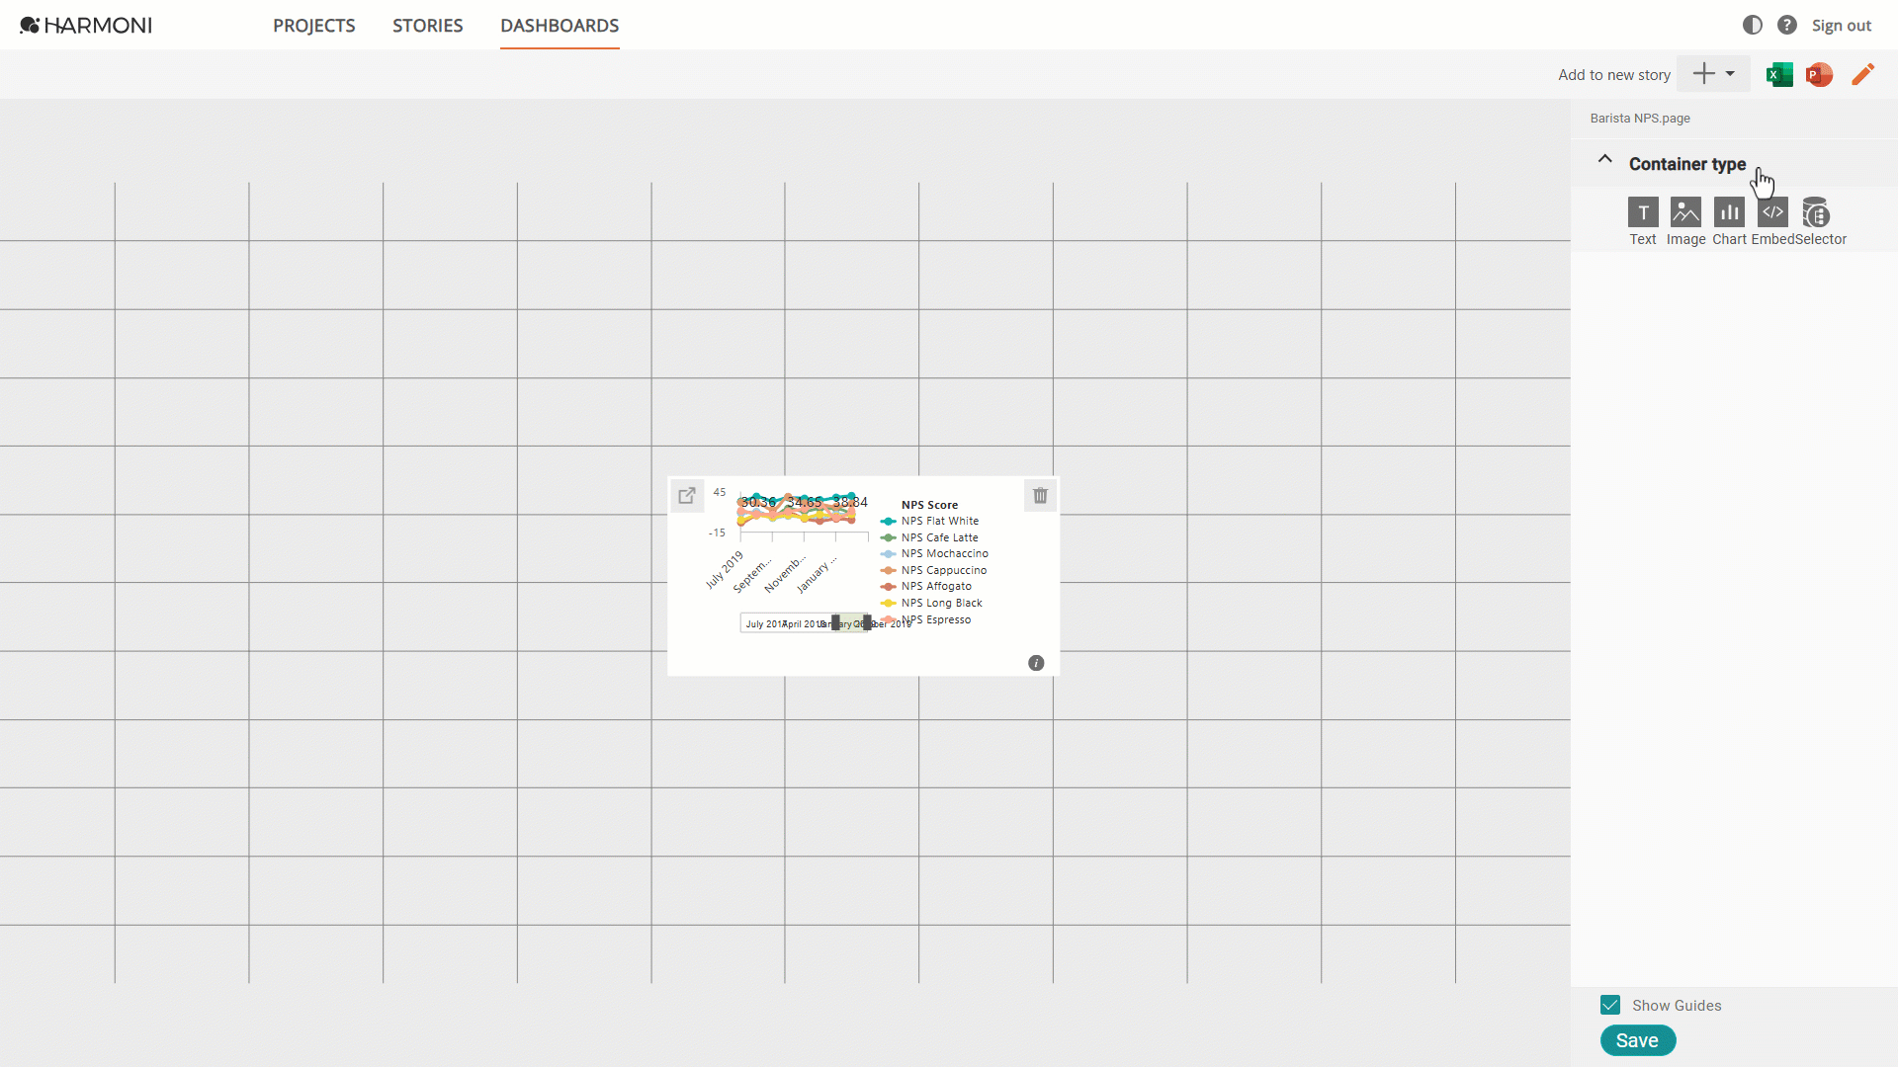Image resolution: width=1898 pixels, height=1067 pixels.
Task: Collapse the Container type section
Action: (x=1604, y=160)
